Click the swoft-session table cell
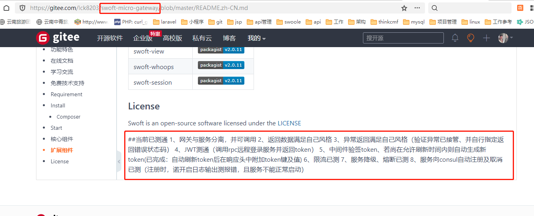Viewport: 534px width, 216px height. [160, 82]
